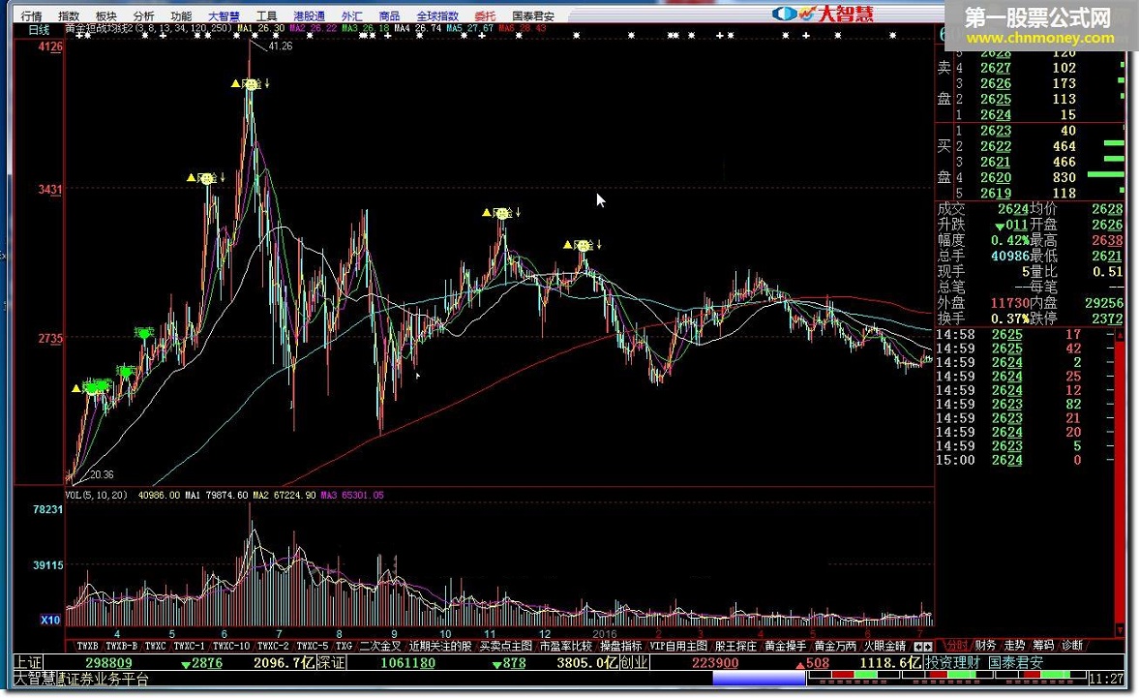1139x698 pixels.
Task: Open the 功能 menu
Action: pos(181,16)
